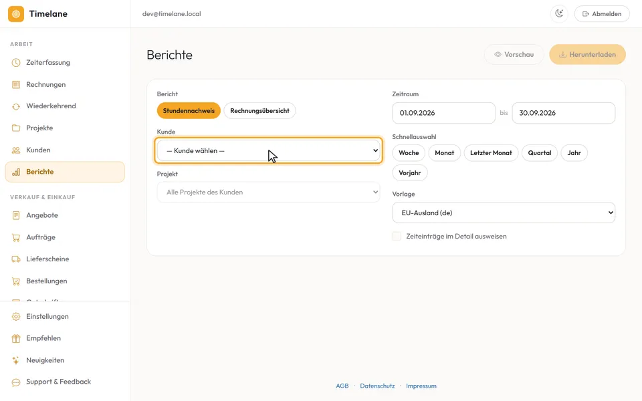The height and width of the screenshot is (401, 642).
Task: Click the Rechnungen invoice icon
Action: [16, 85]
